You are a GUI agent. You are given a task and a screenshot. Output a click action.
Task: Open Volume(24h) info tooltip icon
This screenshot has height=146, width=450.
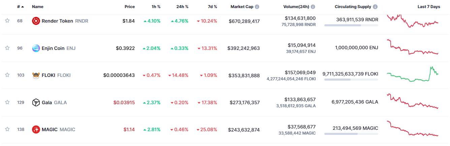pyautogui.click(x=313, y=7)
